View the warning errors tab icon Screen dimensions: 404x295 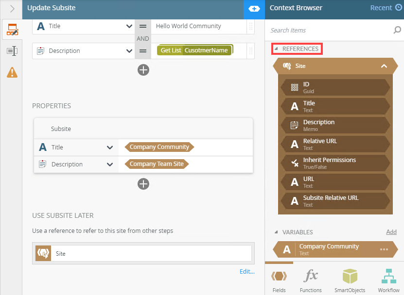tap(12, 72)
